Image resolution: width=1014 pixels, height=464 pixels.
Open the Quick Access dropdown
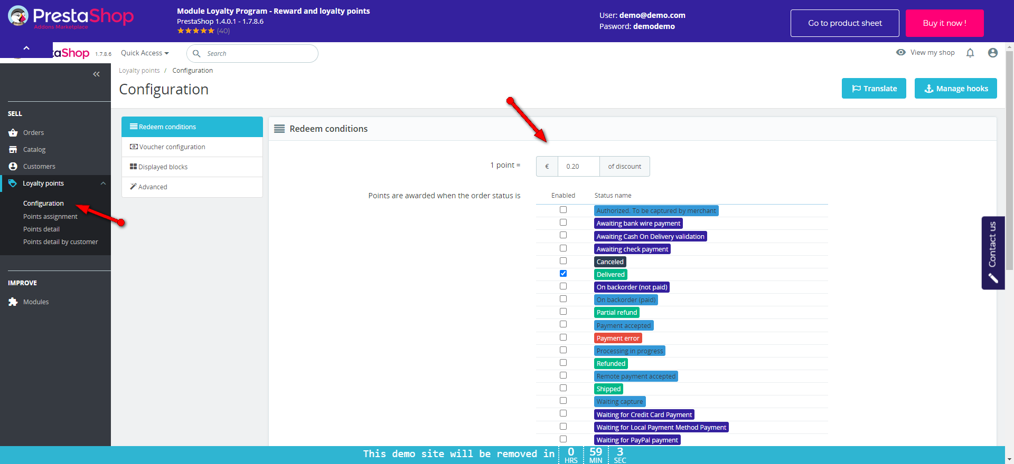tap(145, 53)
